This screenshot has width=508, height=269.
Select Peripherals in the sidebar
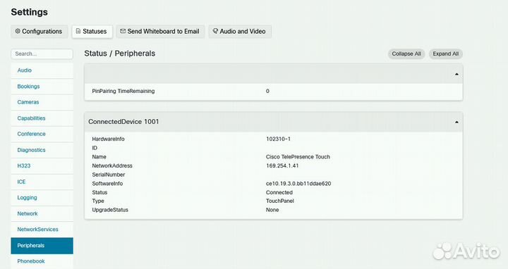point(42,246)
